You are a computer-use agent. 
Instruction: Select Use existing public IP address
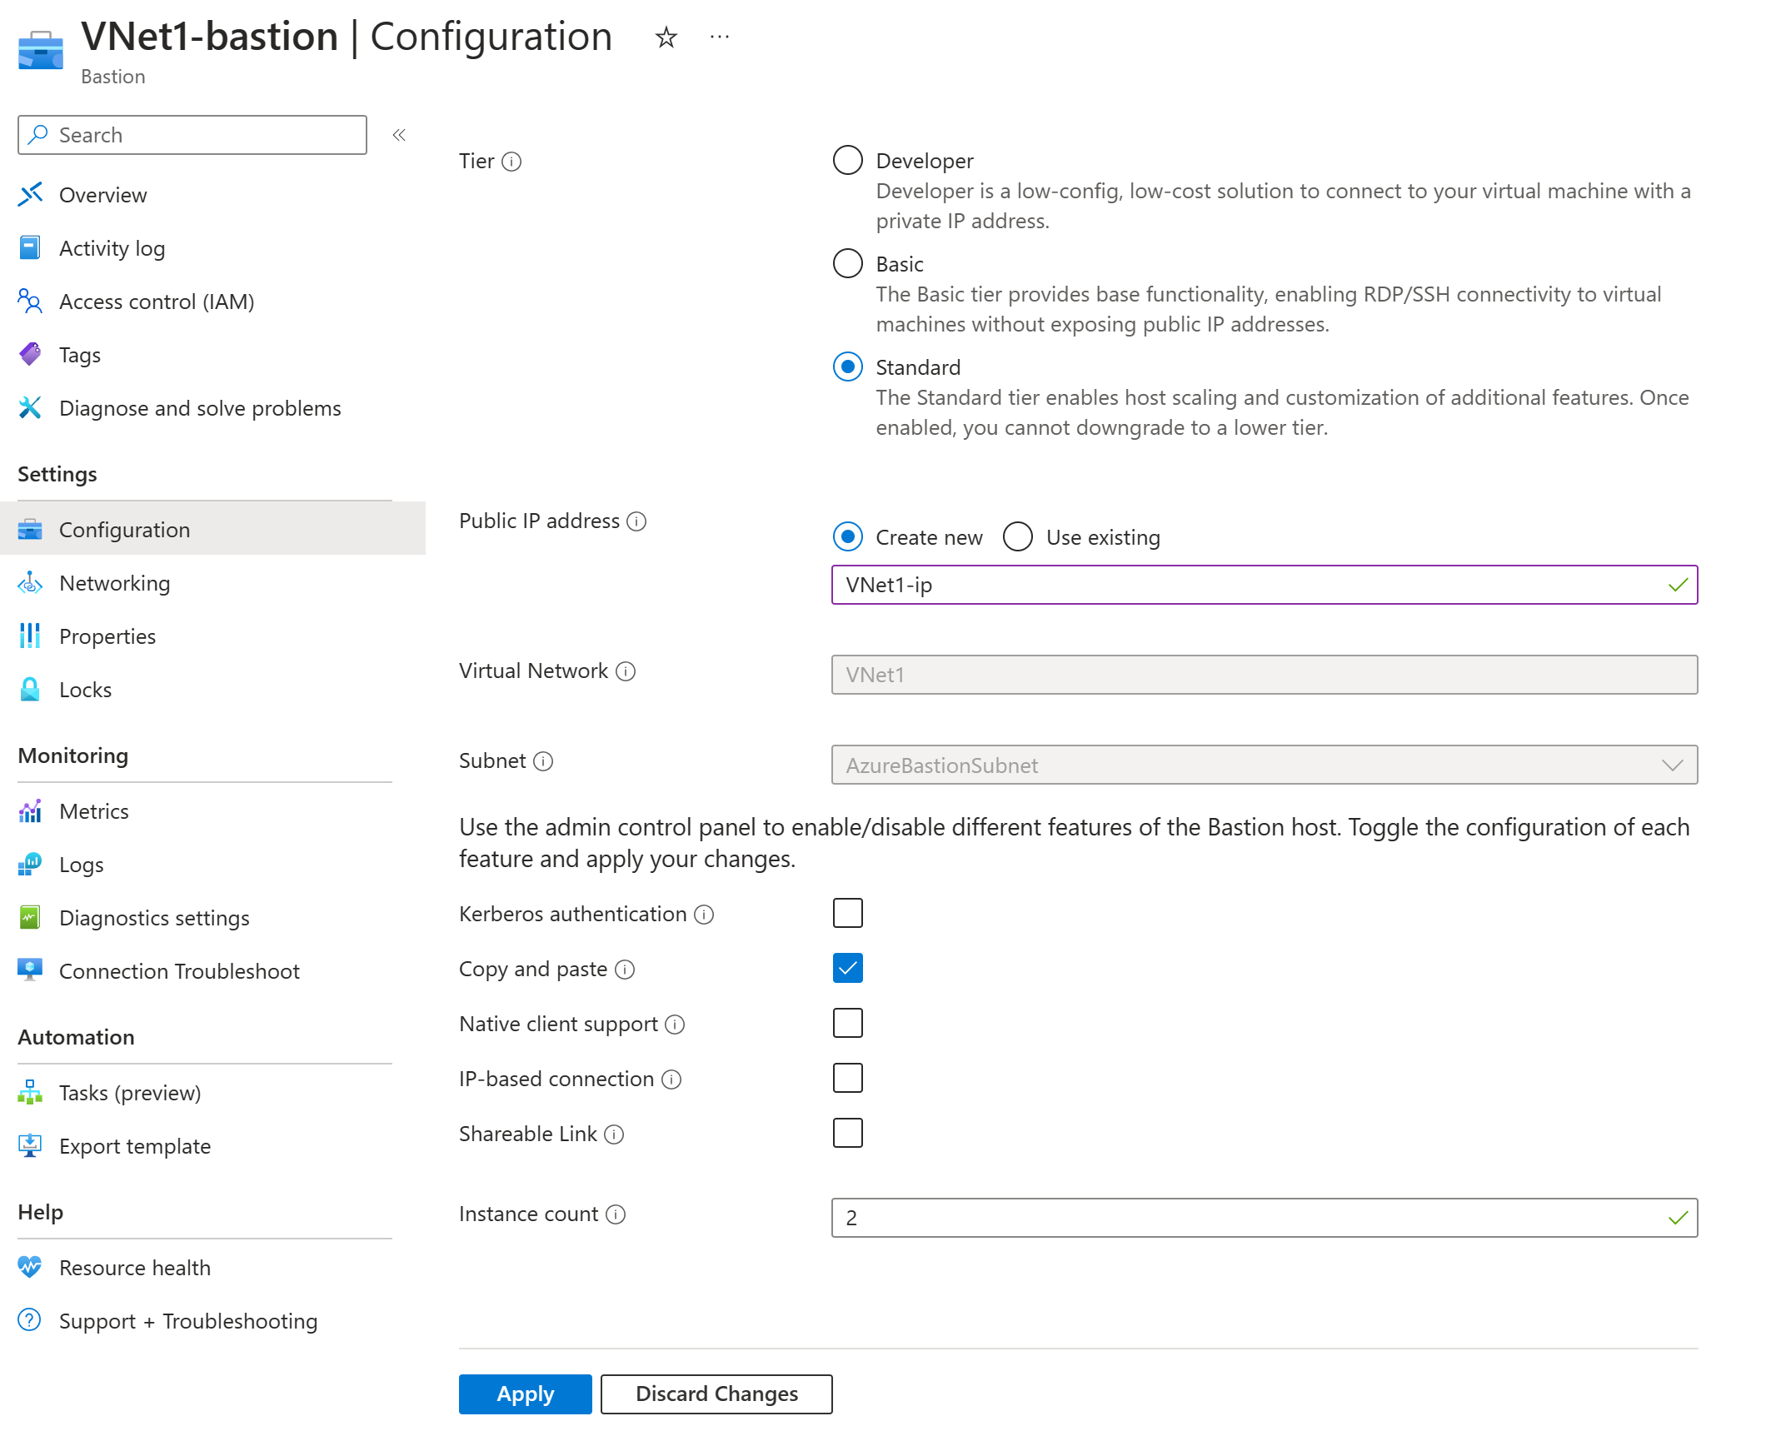pyautogui.click(x=1020, y=536)
